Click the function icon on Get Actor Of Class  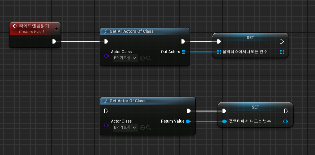(x=106, y=101)
